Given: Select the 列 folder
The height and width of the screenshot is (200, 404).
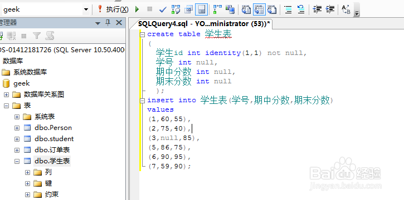Looking at the screenshot, I should click(48, 172).
